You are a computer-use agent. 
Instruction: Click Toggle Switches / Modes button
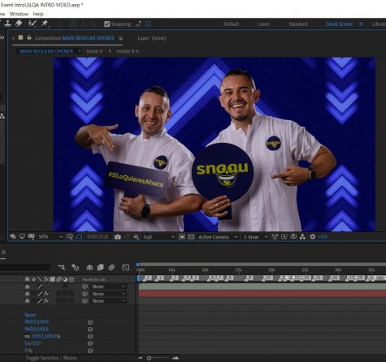click(51, 358)
